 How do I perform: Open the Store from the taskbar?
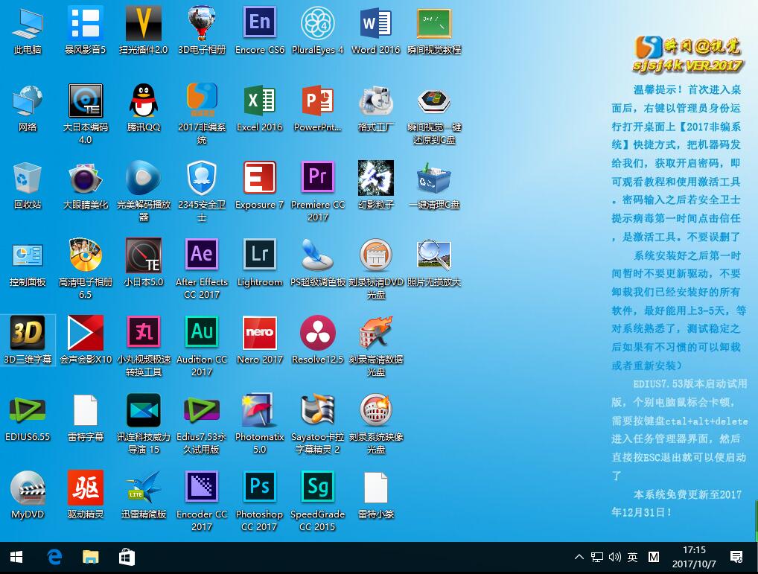(127, 558)
